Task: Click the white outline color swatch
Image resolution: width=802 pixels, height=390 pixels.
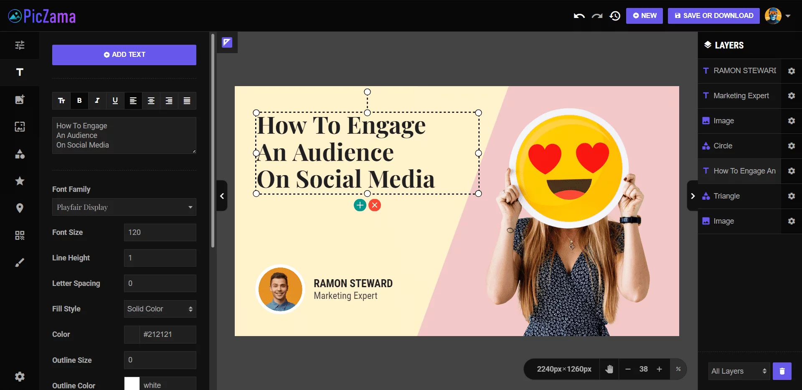Action: 132,383
